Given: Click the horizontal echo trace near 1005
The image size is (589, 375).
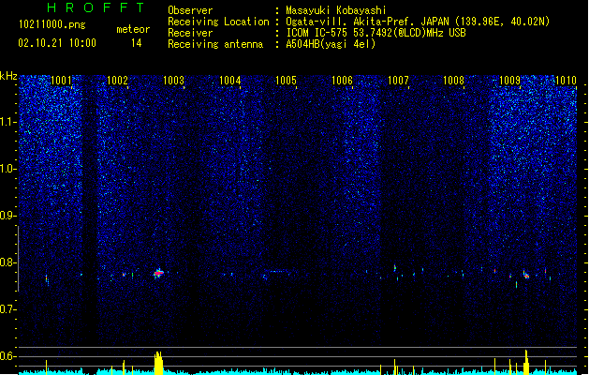Looking at the screenshot, I should click(278, 271).
